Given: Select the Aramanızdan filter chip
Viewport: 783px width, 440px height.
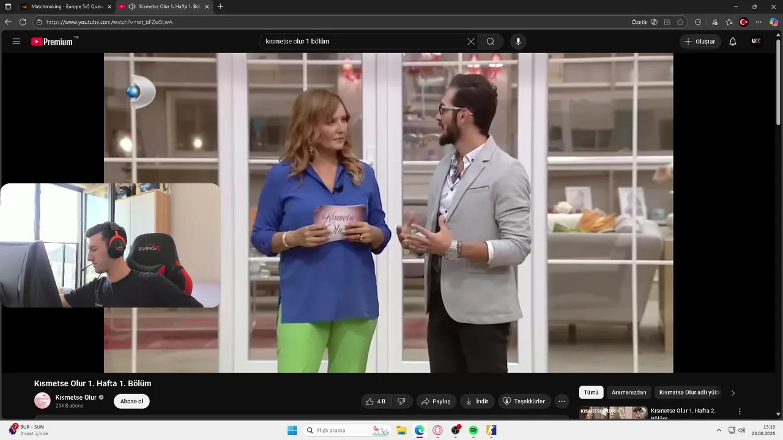Looking at the screenshot, I should (629, 392).
